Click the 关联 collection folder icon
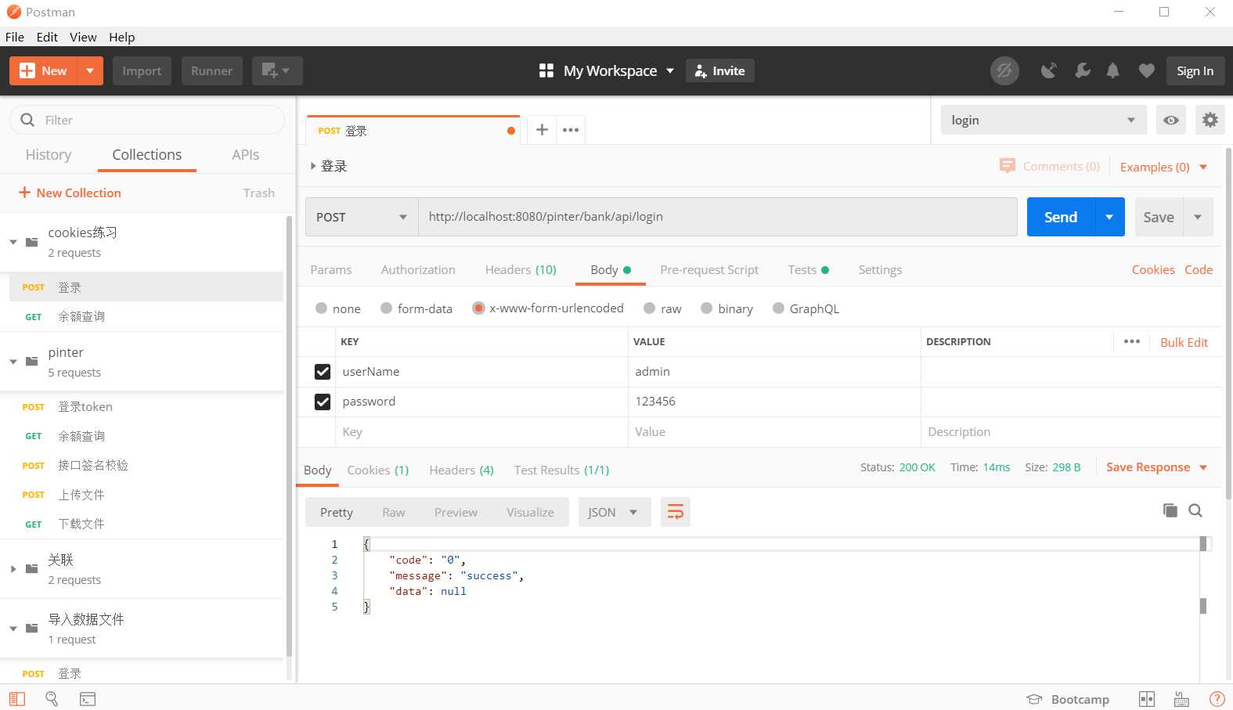 coord(32,569)
